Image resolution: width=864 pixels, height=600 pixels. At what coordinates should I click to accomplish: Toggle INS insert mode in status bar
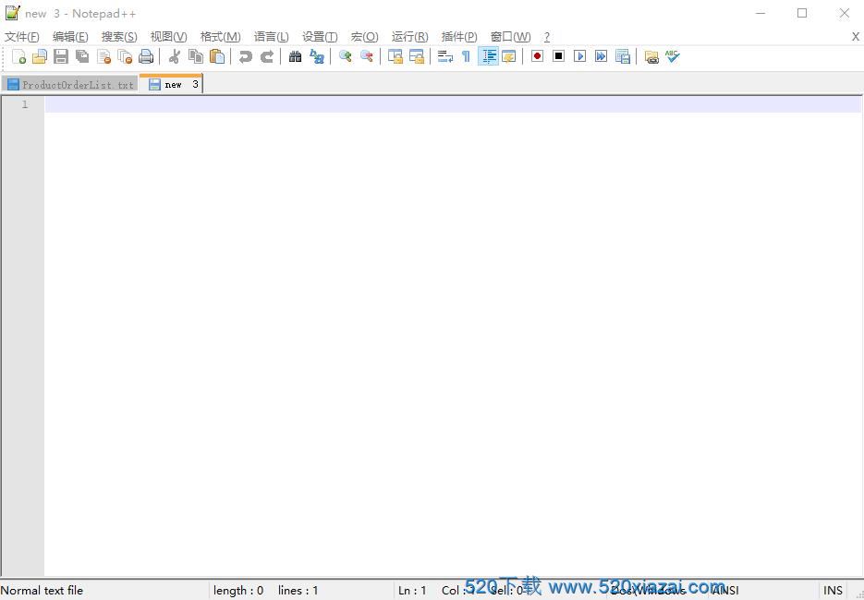[x=833, y=591]
